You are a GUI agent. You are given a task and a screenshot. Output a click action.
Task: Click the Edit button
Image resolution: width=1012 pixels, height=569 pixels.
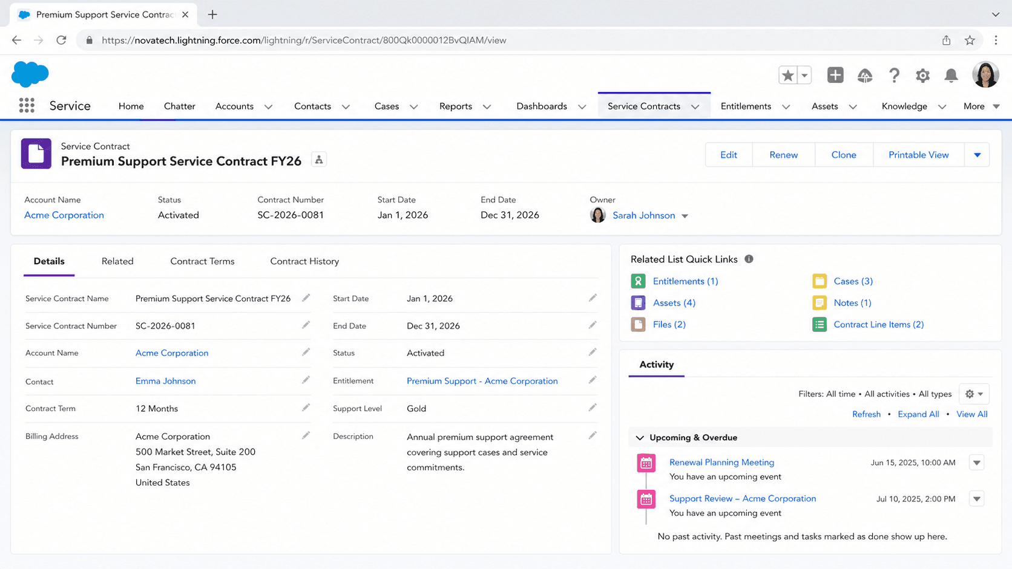(x=729, y=155)
